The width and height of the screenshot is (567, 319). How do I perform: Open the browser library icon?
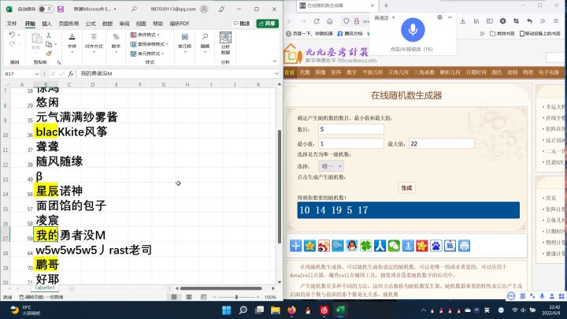[476, 21]
